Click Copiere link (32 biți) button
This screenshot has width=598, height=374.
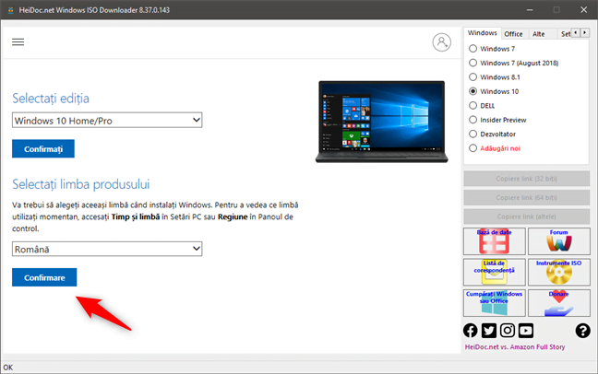[x=527, y=179]
